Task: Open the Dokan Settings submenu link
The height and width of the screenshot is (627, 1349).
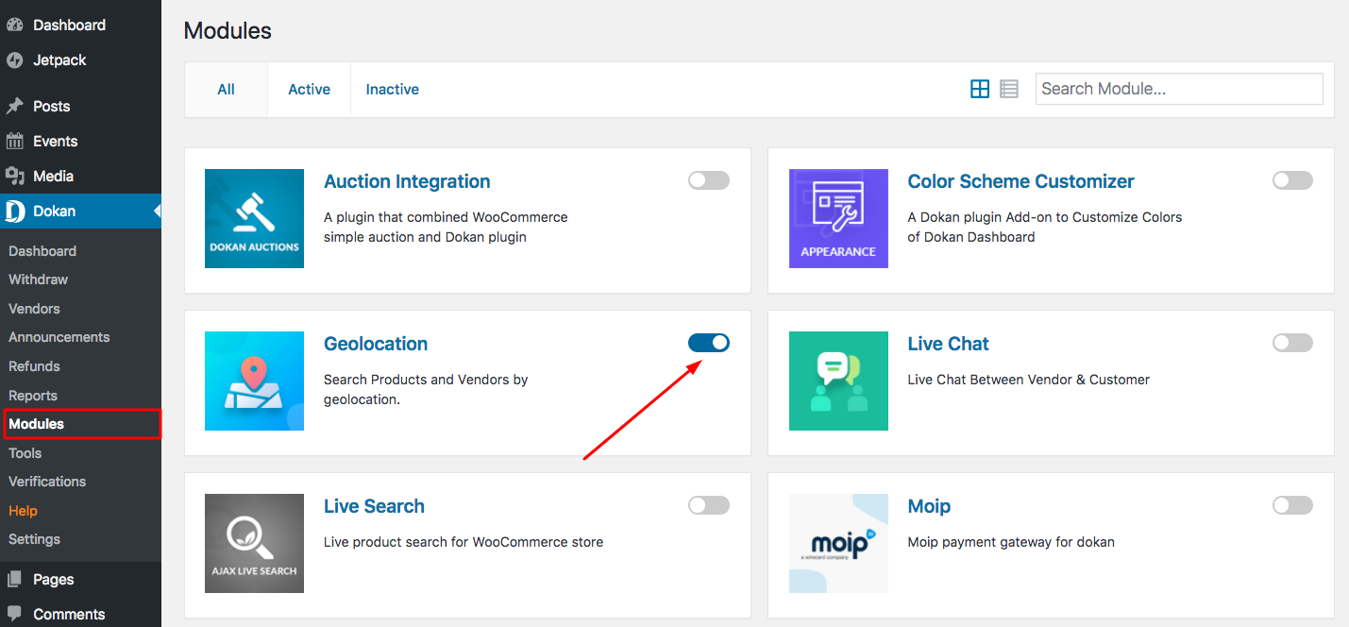Action: click(x=34, y=539)
